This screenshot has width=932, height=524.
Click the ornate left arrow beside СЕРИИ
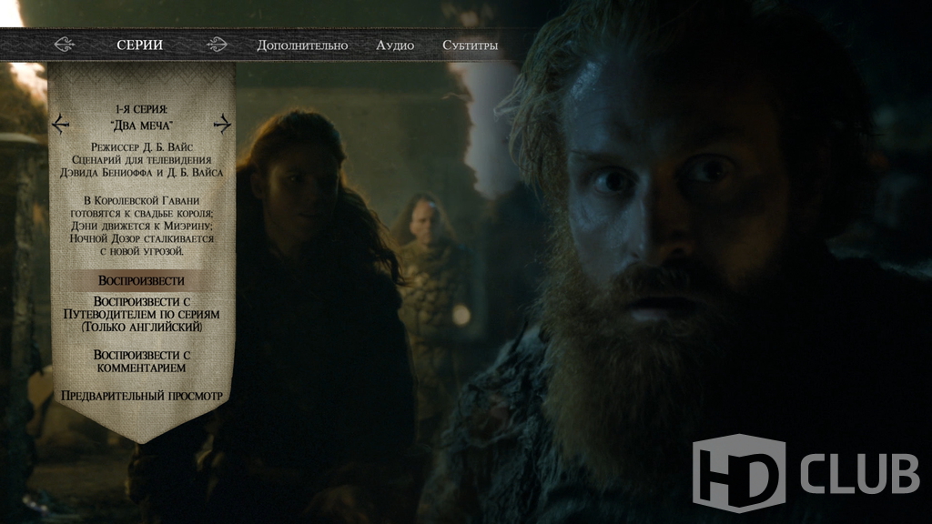pos(64,45)
